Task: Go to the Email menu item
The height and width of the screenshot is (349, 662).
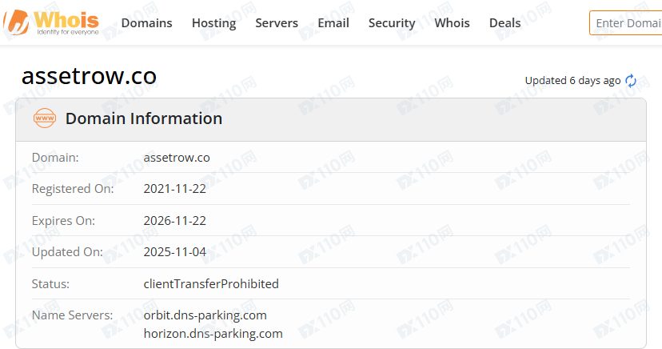Action: [x=333, y=22]
